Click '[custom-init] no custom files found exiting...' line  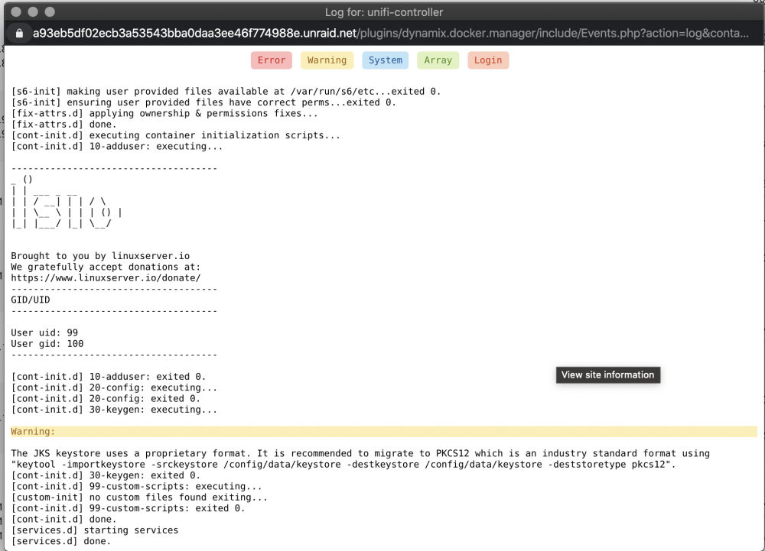pyautogui.click(x=139, y=498)
